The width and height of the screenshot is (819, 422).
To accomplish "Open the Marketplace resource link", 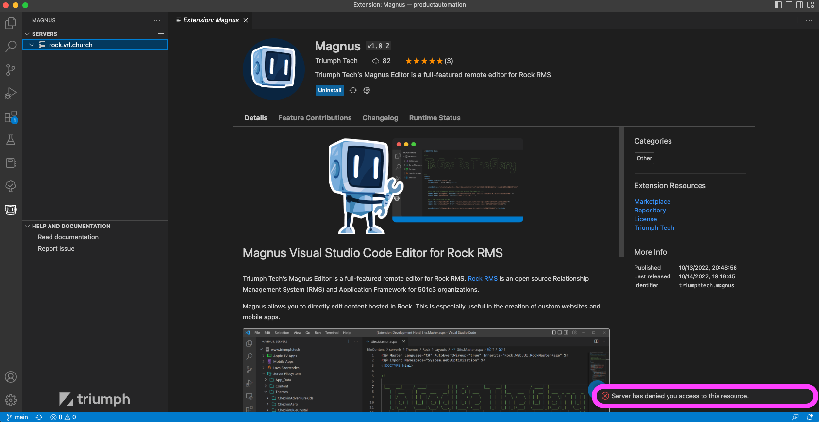I will (652, 202).
